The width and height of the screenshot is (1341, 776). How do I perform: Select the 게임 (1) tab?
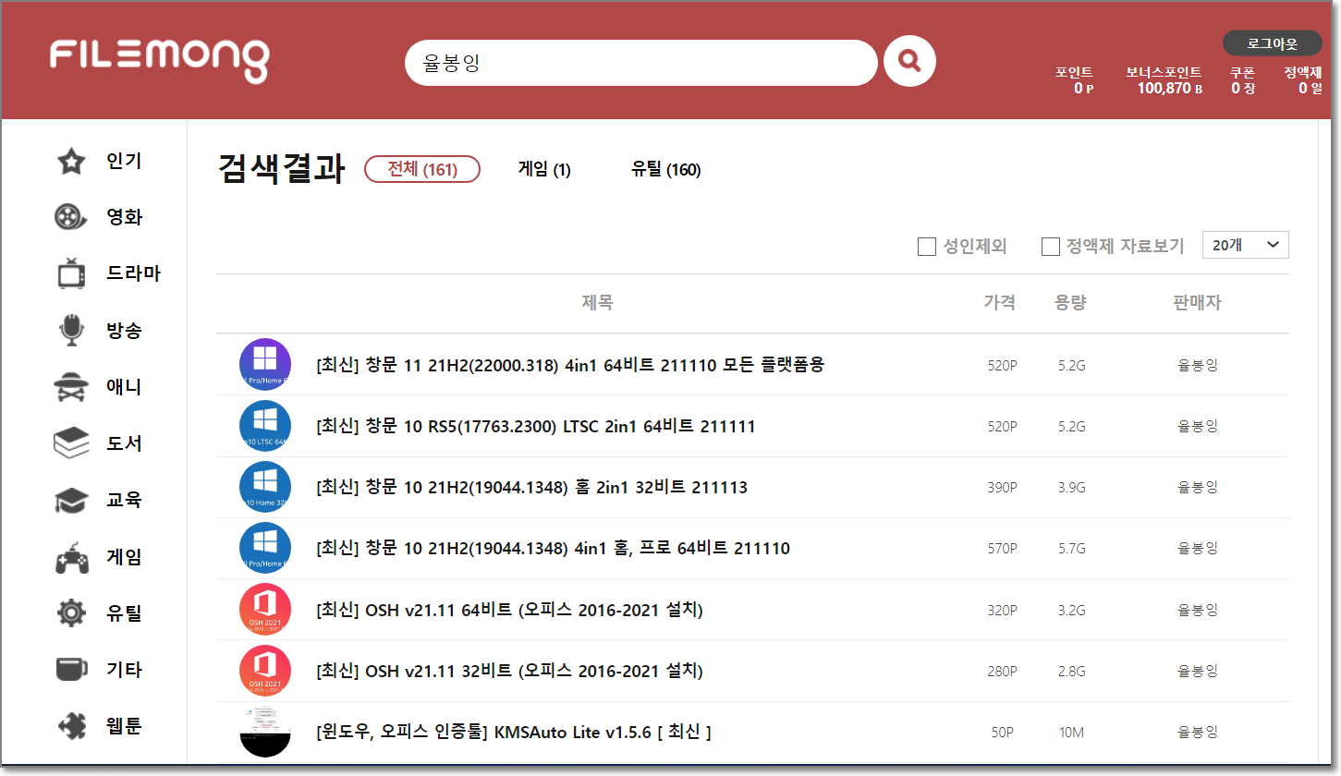pos(544,170)
